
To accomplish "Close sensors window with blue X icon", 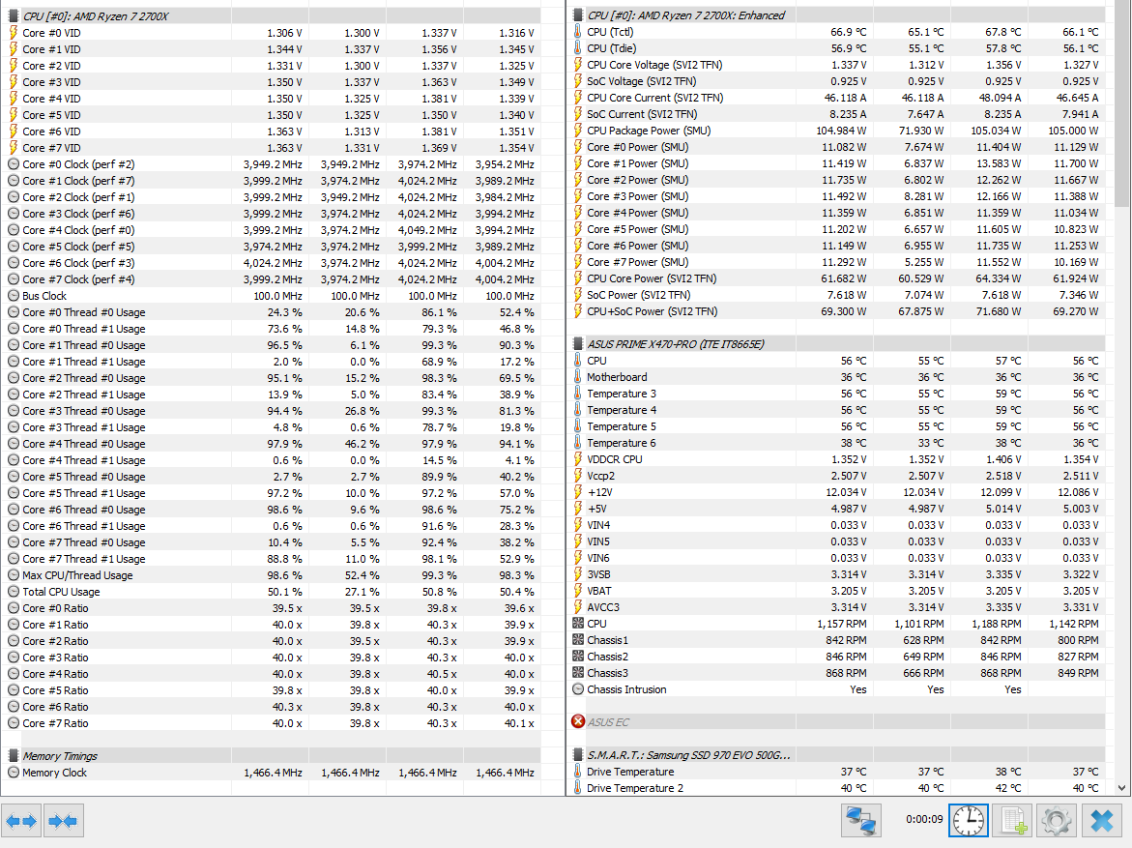I will coord(1102,821).
